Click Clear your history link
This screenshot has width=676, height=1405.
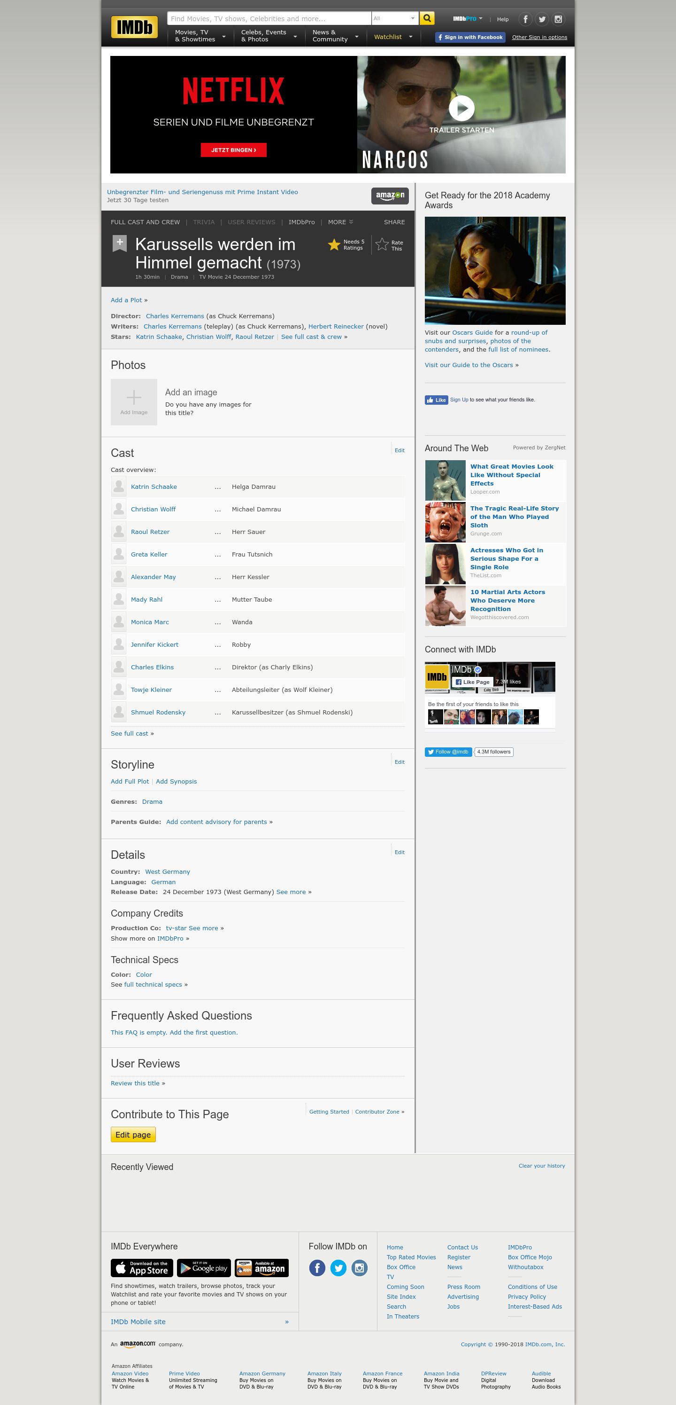(541, 1166)
